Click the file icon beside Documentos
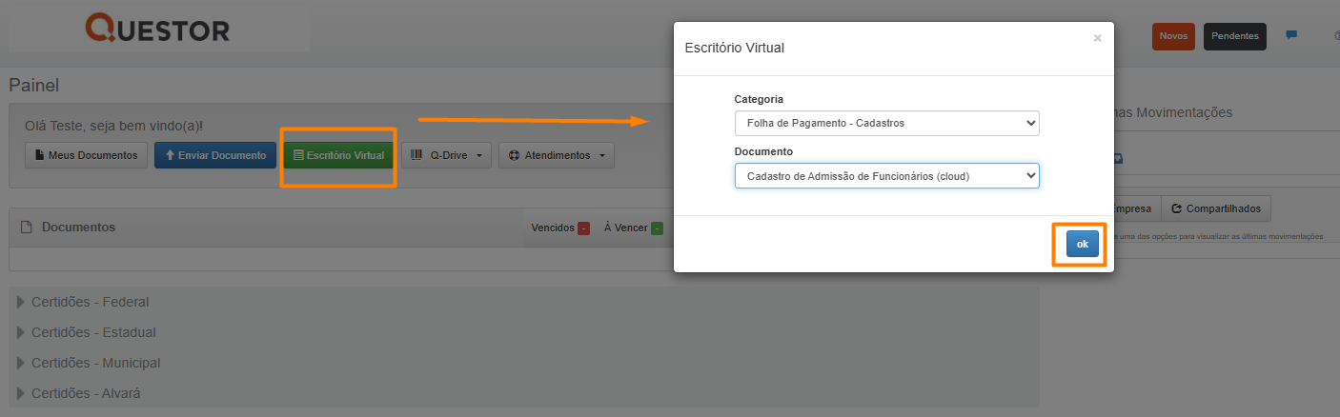The image size is (1340, 417). pos(27,228)
